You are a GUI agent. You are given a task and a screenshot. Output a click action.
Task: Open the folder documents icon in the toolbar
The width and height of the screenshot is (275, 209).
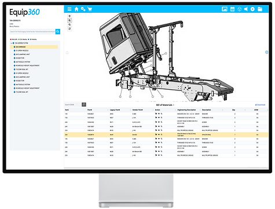point(260,9)
